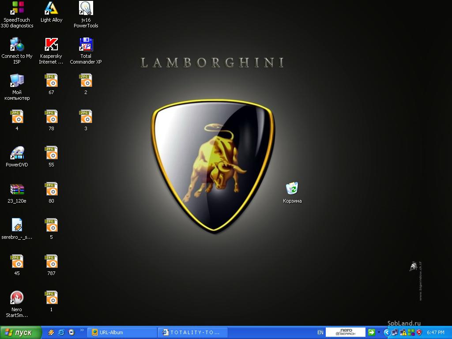Select Nero StartSmart shortcut
Screen dimensions: 452x339
click(x=17, y=304)
